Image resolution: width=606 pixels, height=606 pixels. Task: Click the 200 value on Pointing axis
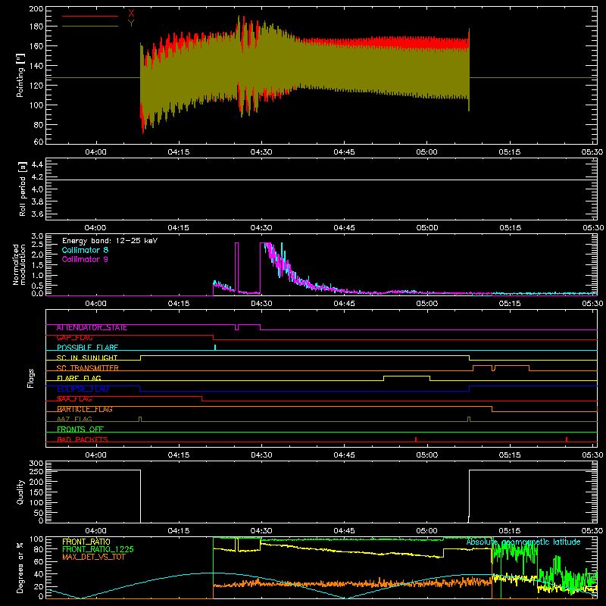coord(36,8)
